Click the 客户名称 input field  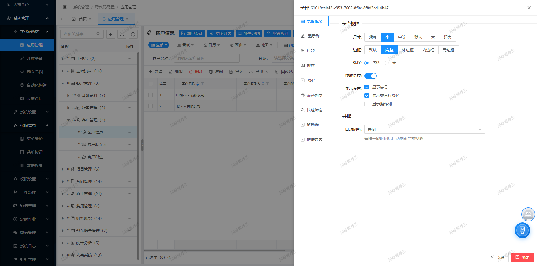(207, 58)
